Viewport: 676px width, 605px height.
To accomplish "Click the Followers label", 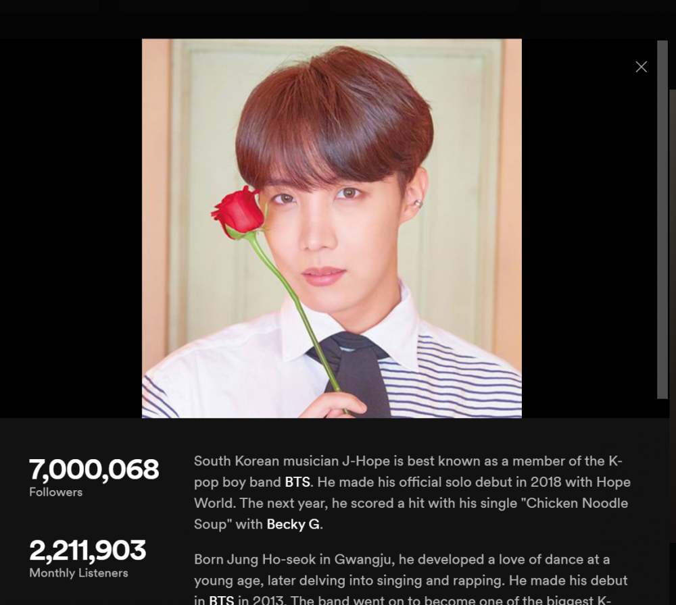I will 55,492.
